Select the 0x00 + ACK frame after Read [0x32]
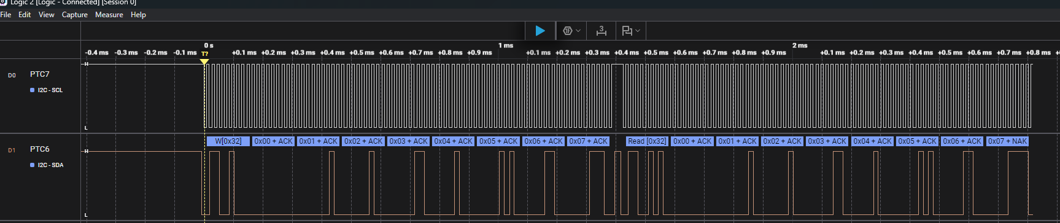This screenshot has width=1060, height=223. click(692, 141)
